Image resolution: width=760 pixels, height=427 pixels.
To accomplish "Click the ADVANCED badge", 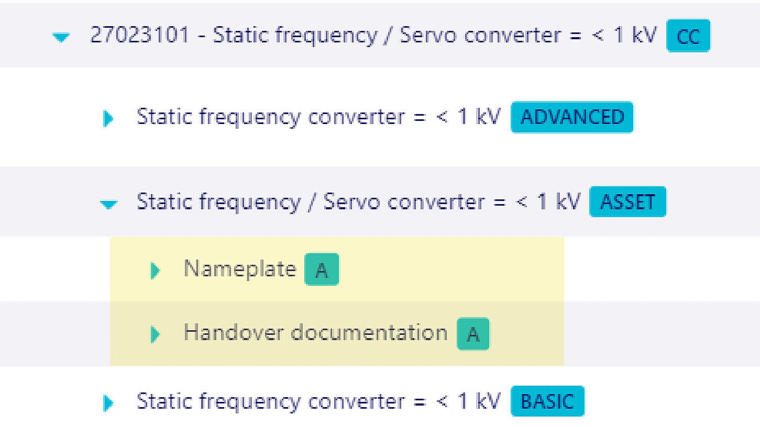I will pyautogui.click(x=571, y=117).
